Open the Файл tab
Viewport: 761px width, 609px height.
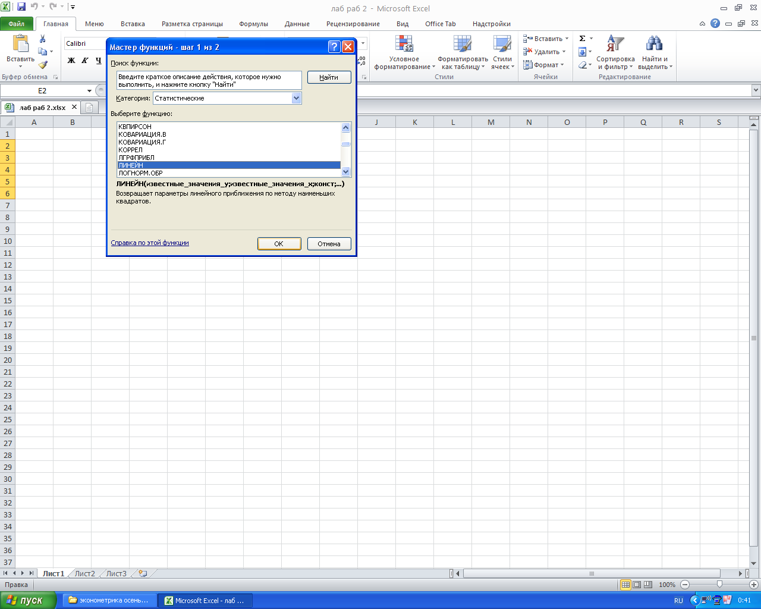click(17, 24)
